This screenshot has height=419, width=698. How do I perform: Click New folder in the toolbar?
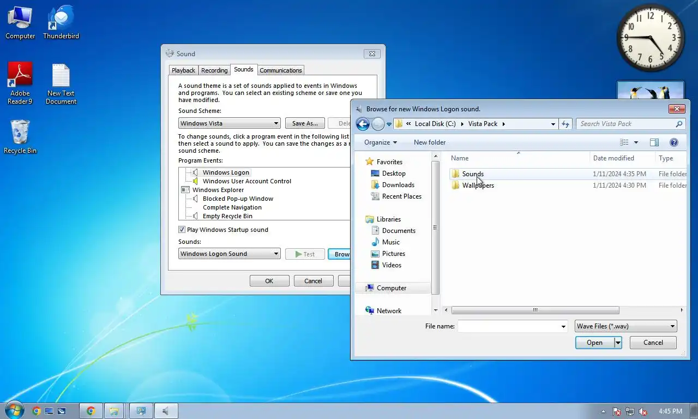[x=430, y=142]
